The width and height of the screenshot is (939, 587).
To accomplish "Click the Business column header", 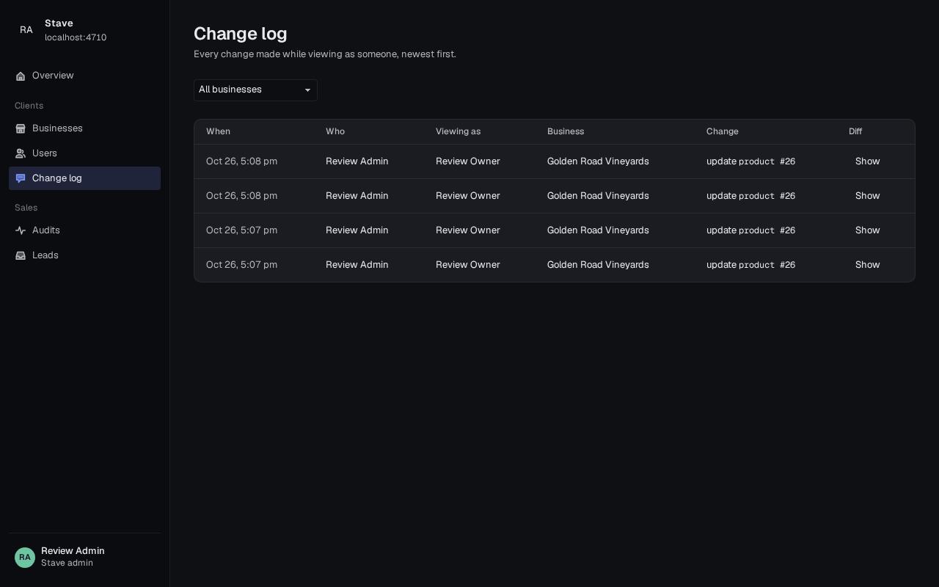I will (x=566, y=131).
